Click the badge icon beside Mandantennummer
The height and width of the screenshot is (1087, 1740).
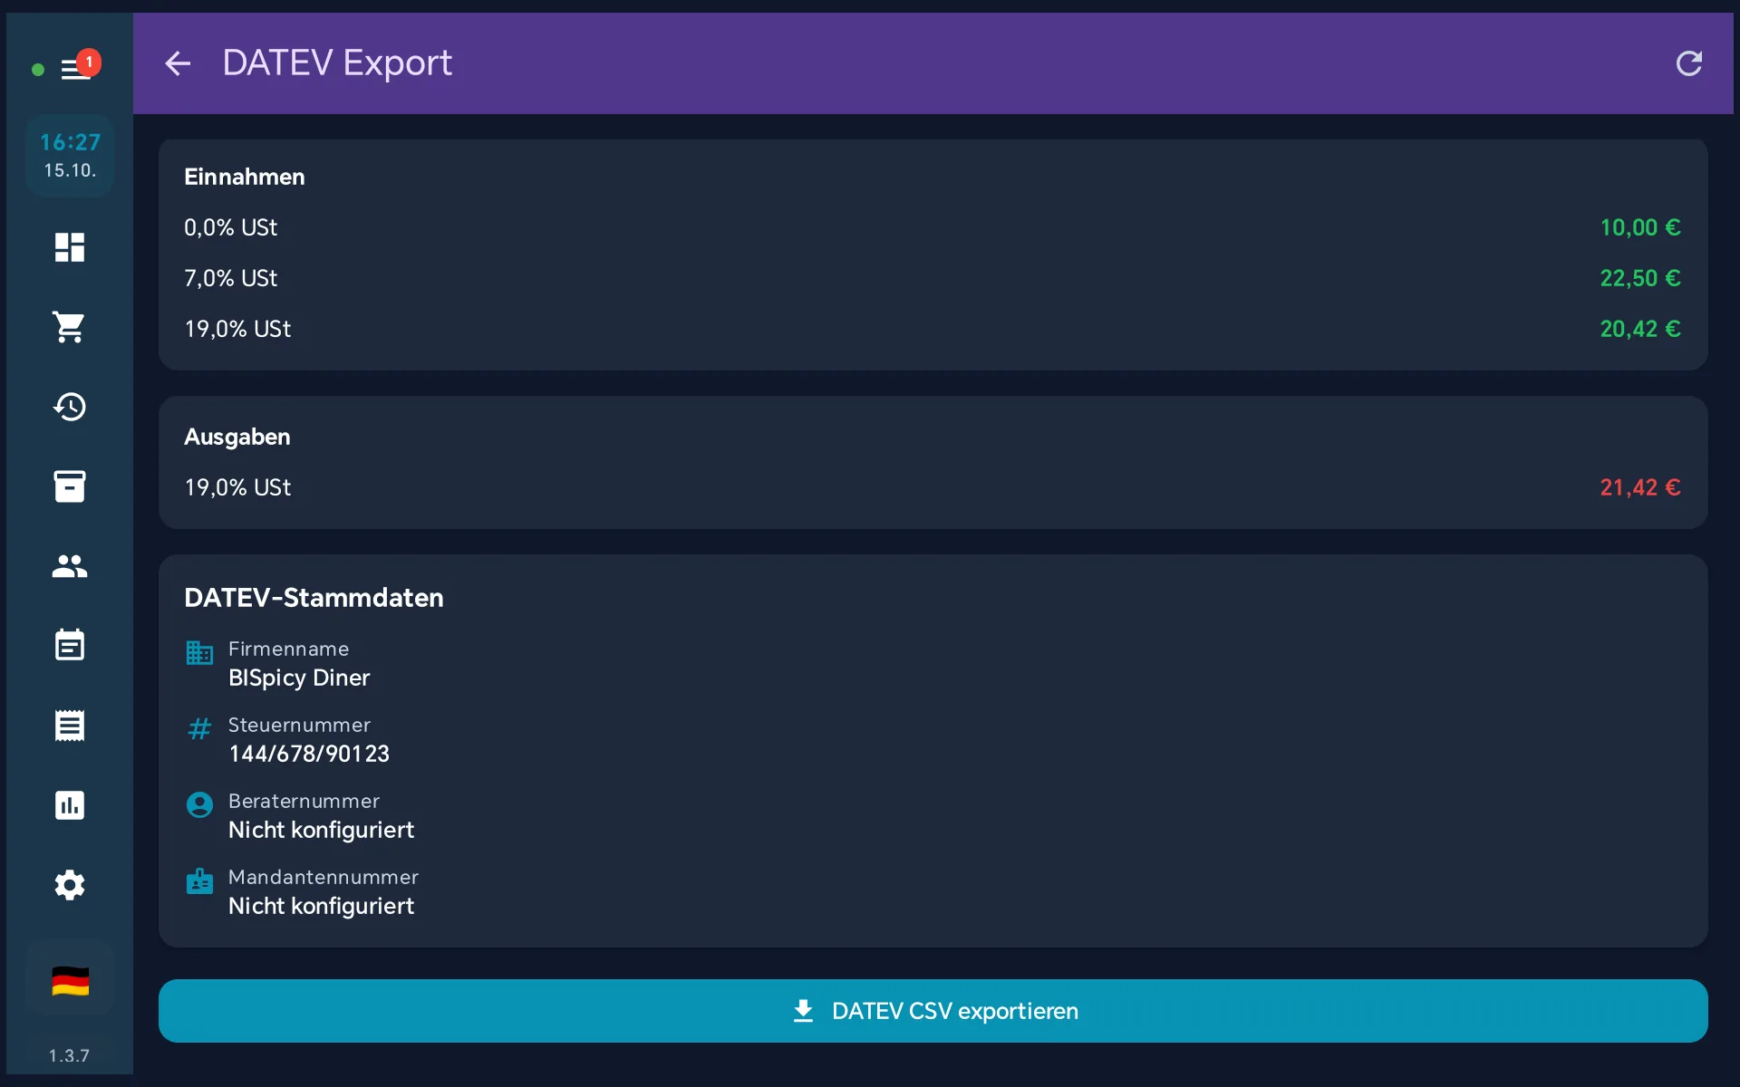point(199,880)
